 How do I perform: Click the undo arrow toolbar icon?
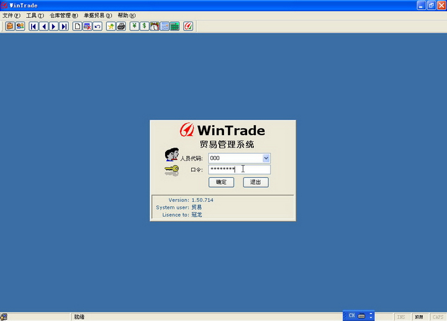97,27
